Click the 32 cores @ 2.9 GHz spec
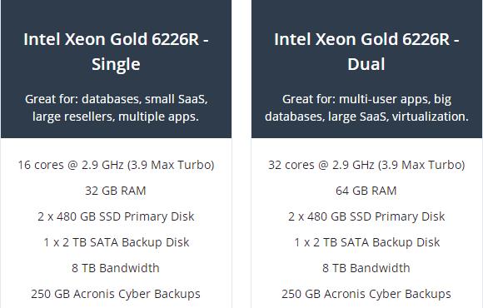This screenshot has width=483, height=308. click(366, 165)
